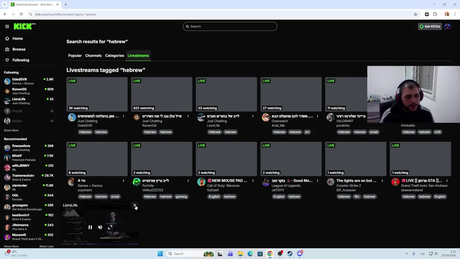Screen dimensions: 460x259
Task: Open options menu for OdedSVR stream
Action: [123, 116]
